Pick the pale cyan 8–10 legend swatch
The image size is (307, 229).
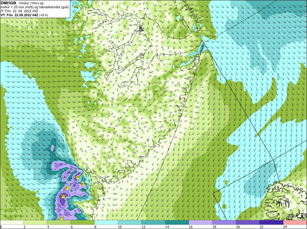pyautogui.click(x=106, y=223)
